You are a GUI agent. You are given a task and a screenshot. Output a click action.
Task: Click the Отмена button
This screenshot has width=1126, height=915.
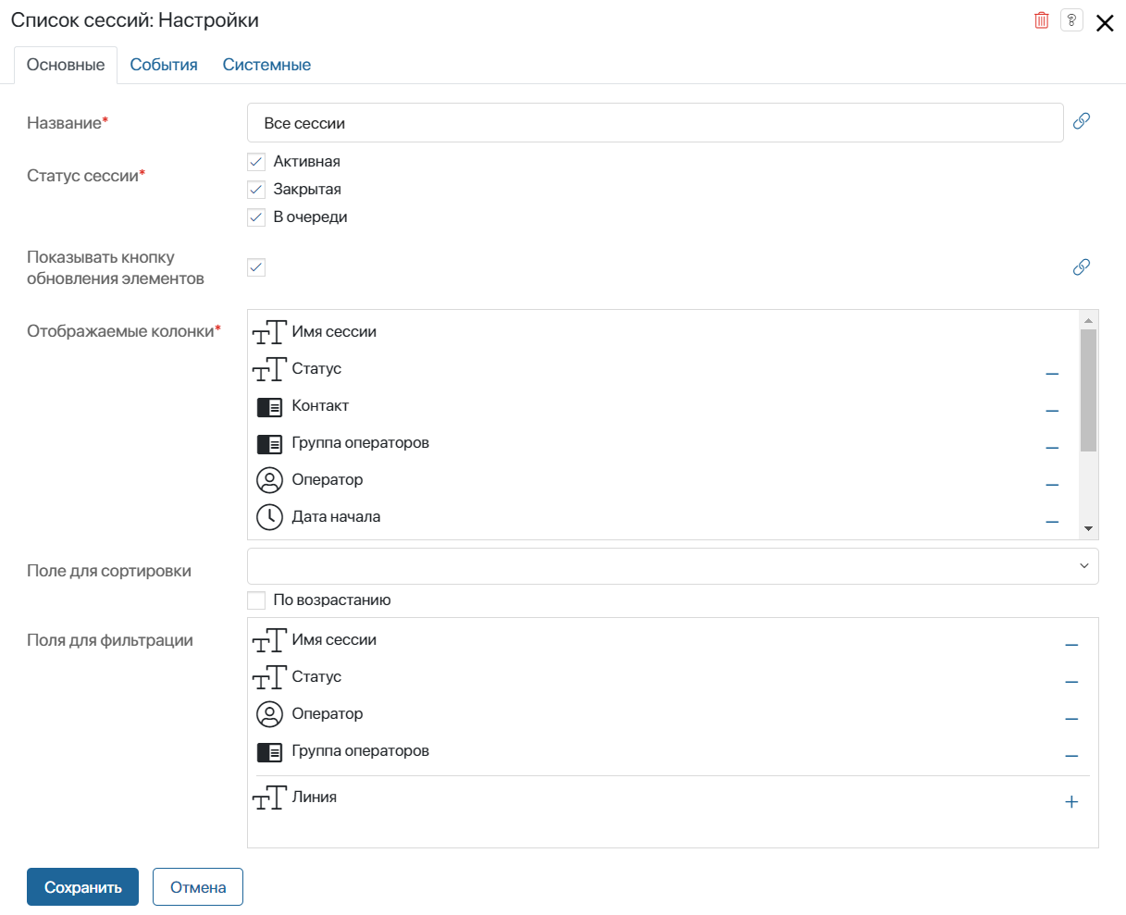point(198,887)
